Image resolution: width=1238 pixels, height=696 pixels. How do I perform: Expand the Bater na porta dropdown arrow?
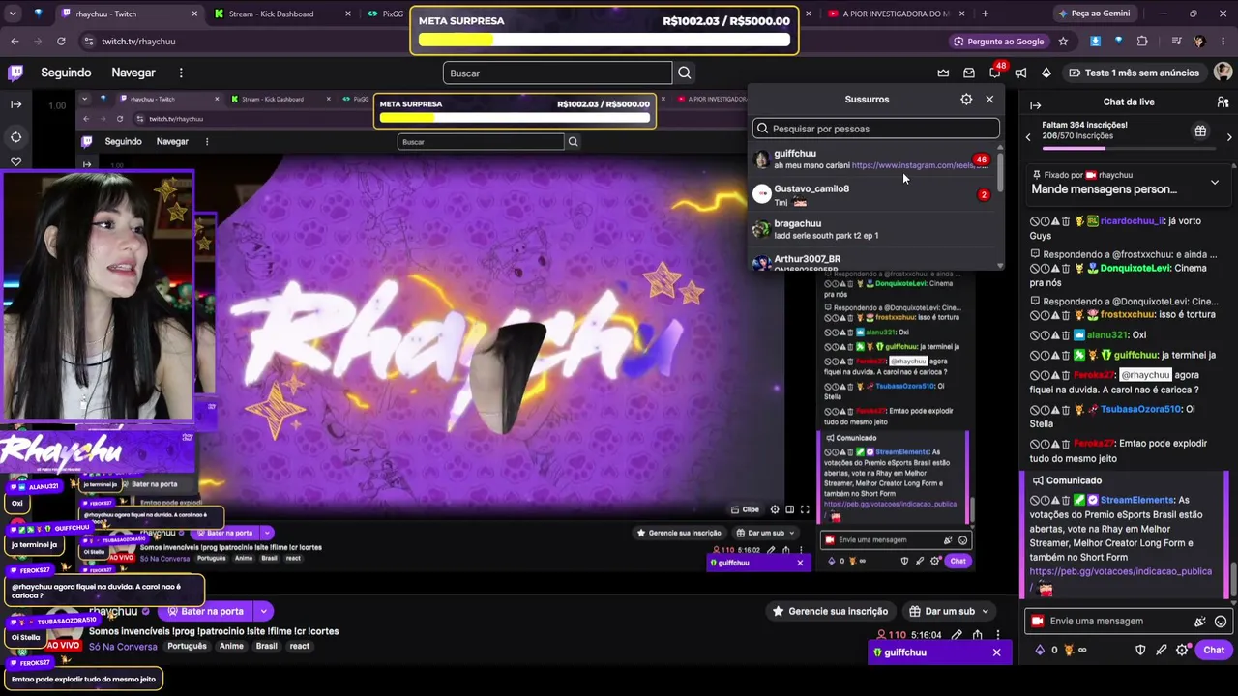coord(263,611)
